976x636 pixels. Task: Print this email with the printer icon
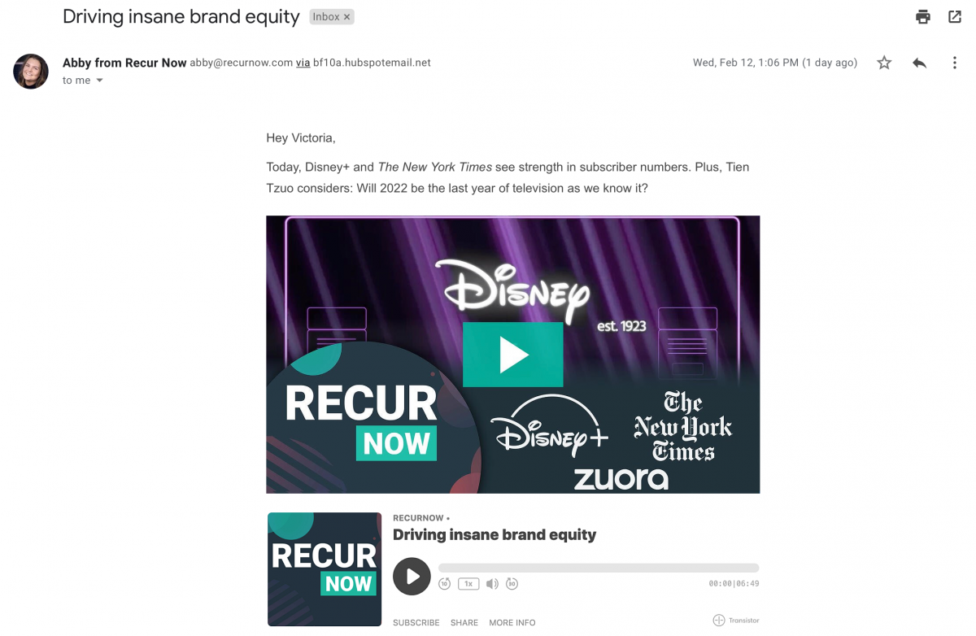click(922, 17)
